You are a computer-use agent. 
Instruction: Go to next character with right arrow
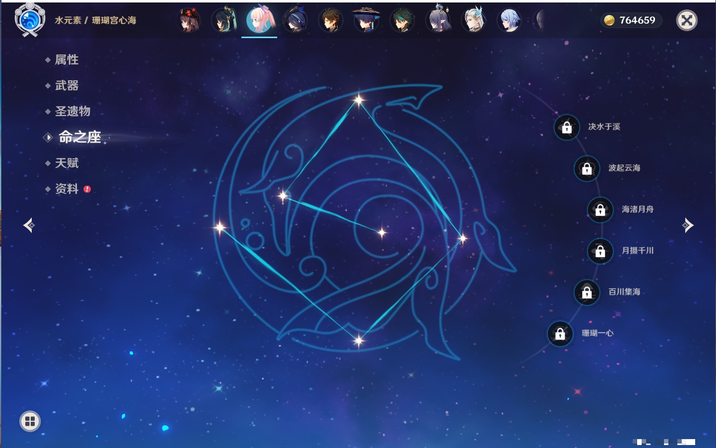click(x=688, y=225)
